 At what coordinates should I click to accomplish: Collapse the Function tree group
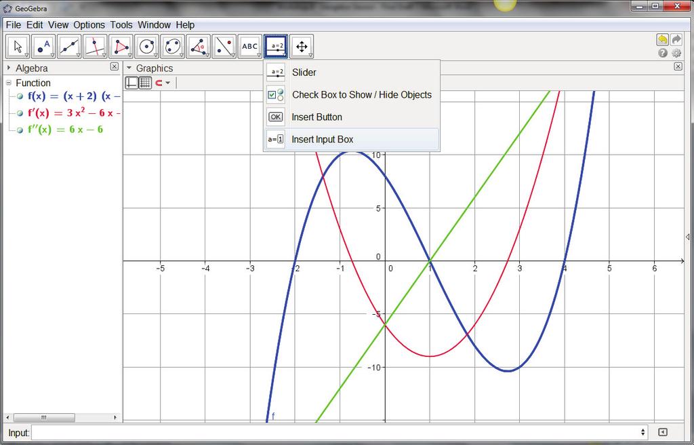(x=8, y=83)
